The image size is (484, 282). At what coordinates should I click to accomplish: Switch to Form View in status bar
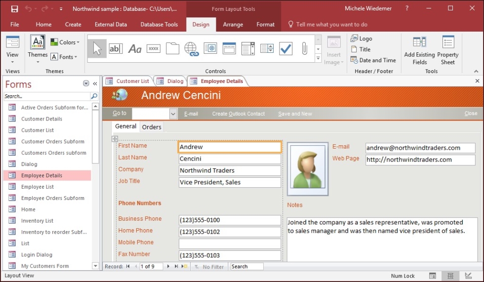pos(433,276)
